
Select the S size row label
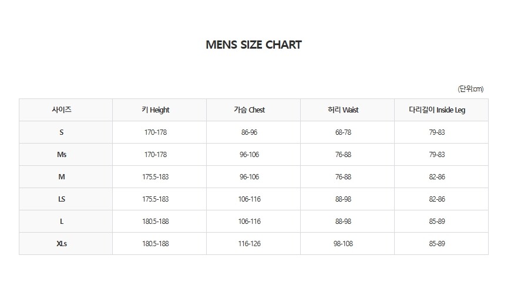click(x=62, y=132)
